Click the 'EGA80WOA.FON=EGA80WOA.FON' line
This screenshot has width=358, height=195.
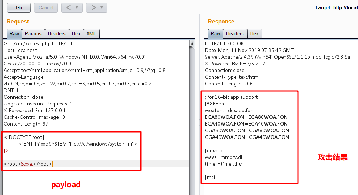coord(246,117)
